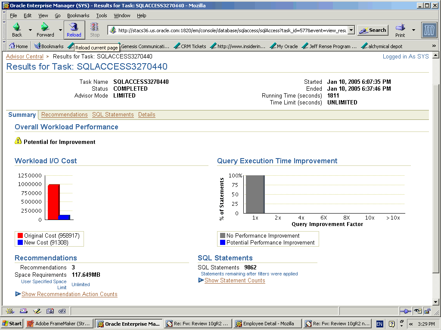Click the Back navigation button
The width and height of the screenshot is (441, 330).
click(17, 30)
